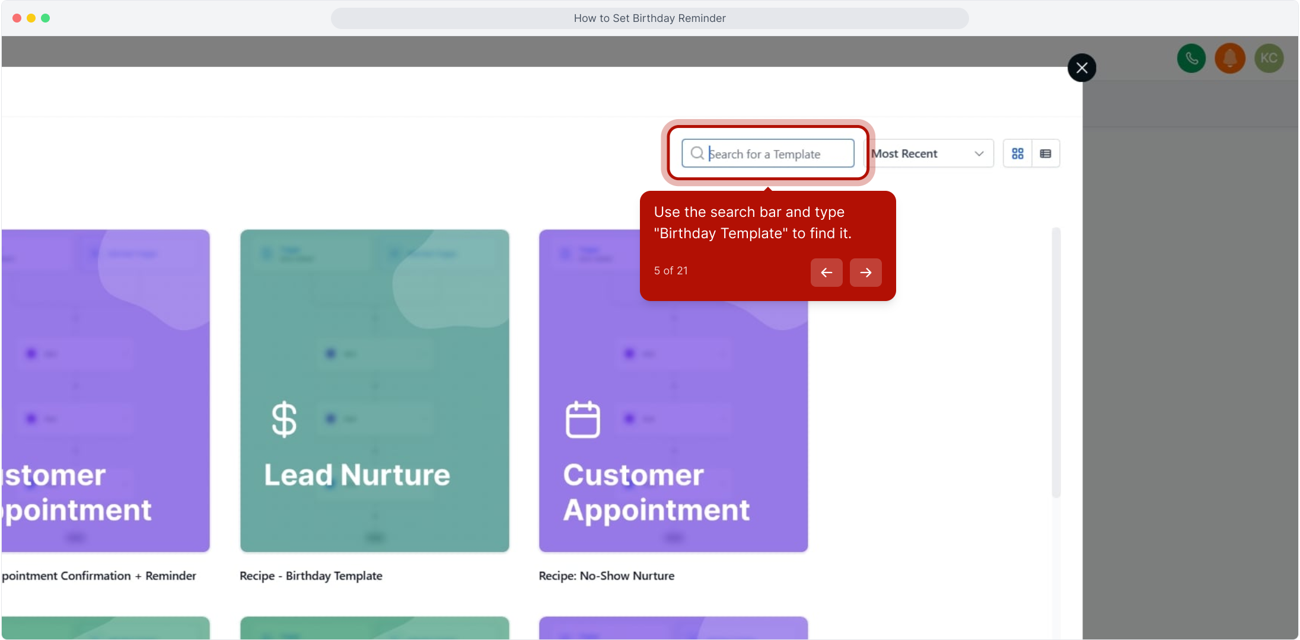Screen dimensions: 1300x640
Task: Close the template modal with X
Action: tap(1082, 68)
